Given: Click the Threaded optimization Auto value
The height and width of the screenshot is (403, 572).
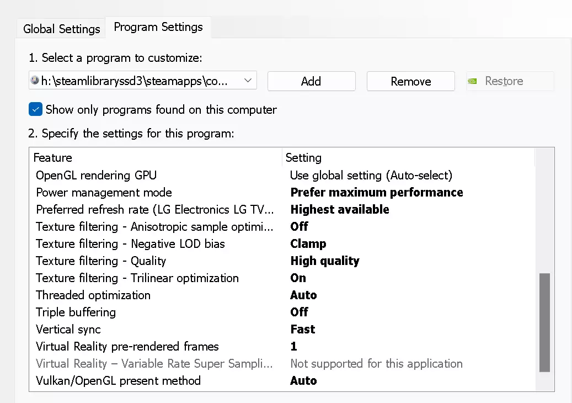Looking at the screenshot, I should tap(303, 295).
